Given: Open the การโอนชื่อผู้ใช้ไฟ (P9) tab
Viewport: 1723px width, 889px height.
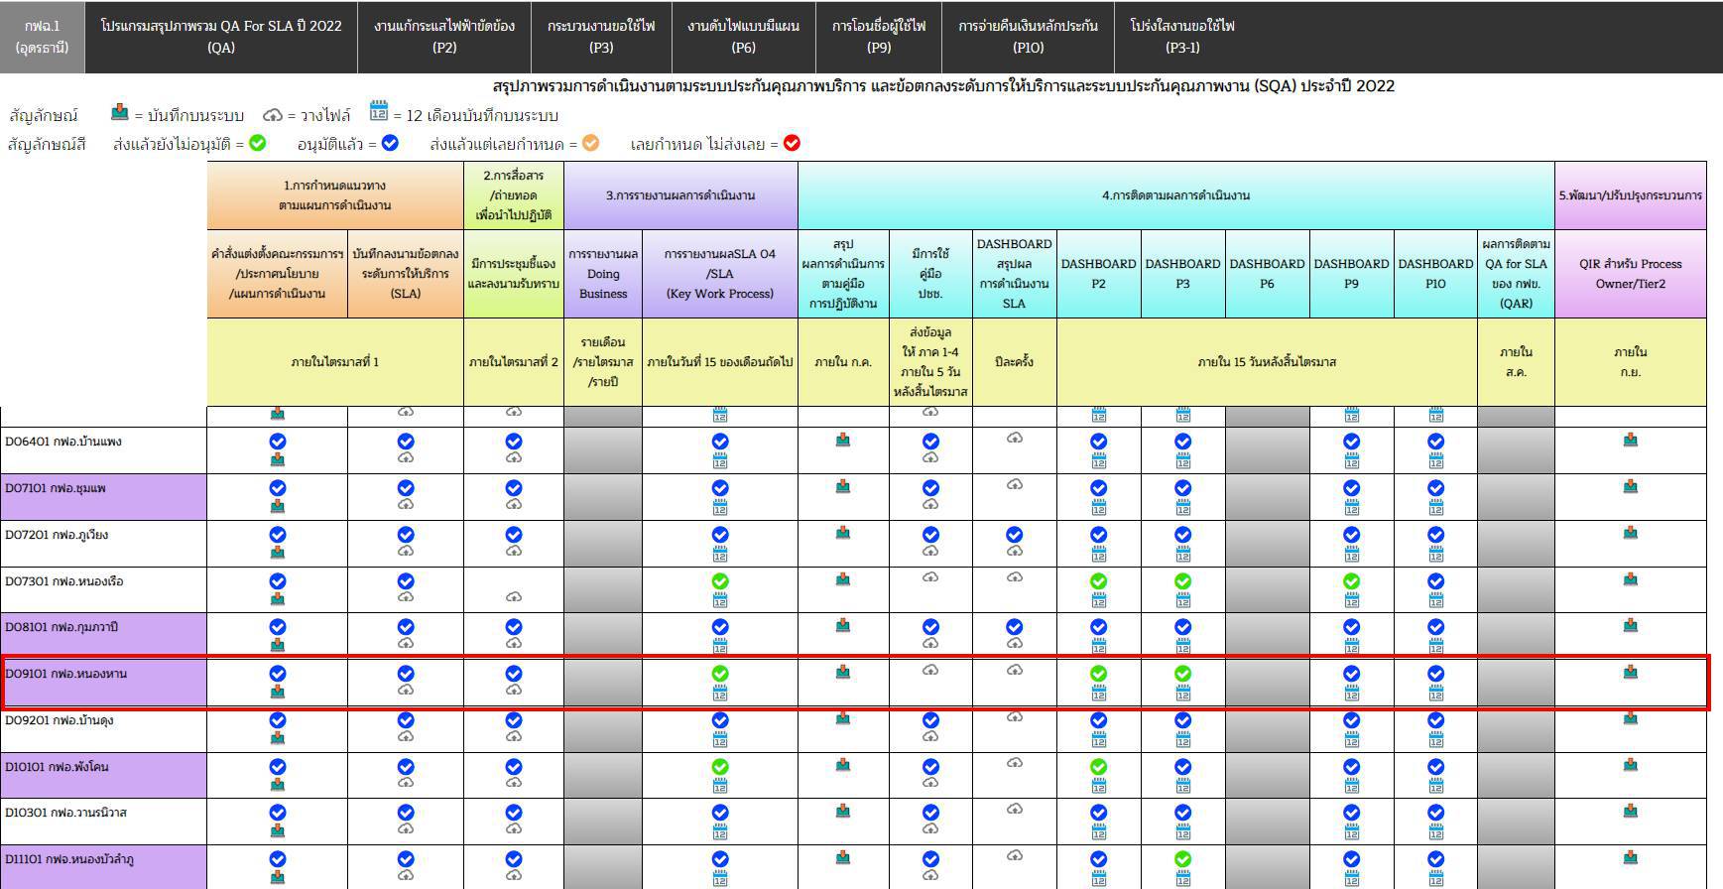Looking at the screenshot, I should (879, 37).
